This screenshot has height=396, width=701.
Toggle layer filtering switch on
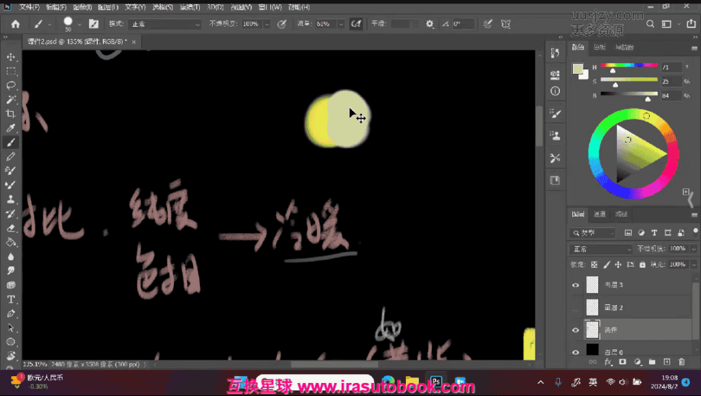696,232
